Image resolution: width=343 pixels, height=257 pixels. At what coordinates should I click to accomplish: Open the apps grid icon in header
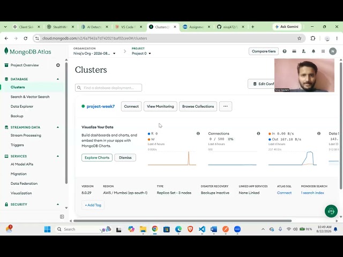click(323, 51)
